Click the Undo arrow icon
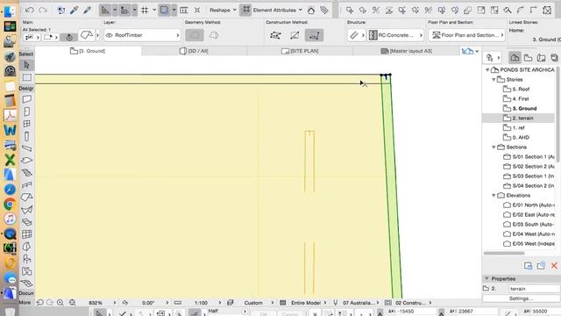Image resolution: width=561 pixels, height=316 pixels. point(30,10)
